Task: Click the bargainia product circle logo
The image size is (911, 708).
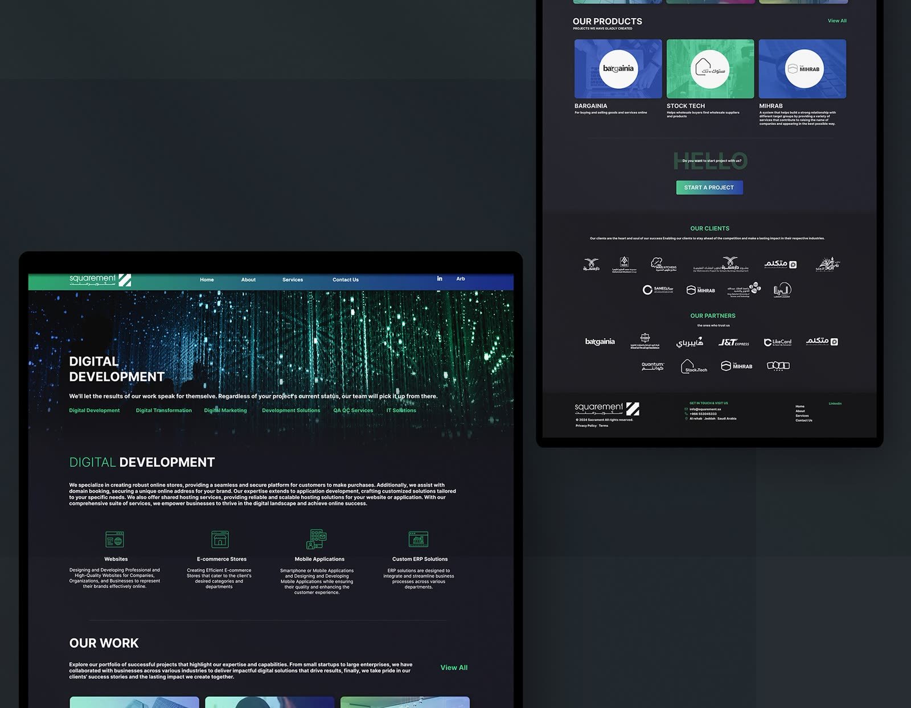Action: tap(618, 69)
